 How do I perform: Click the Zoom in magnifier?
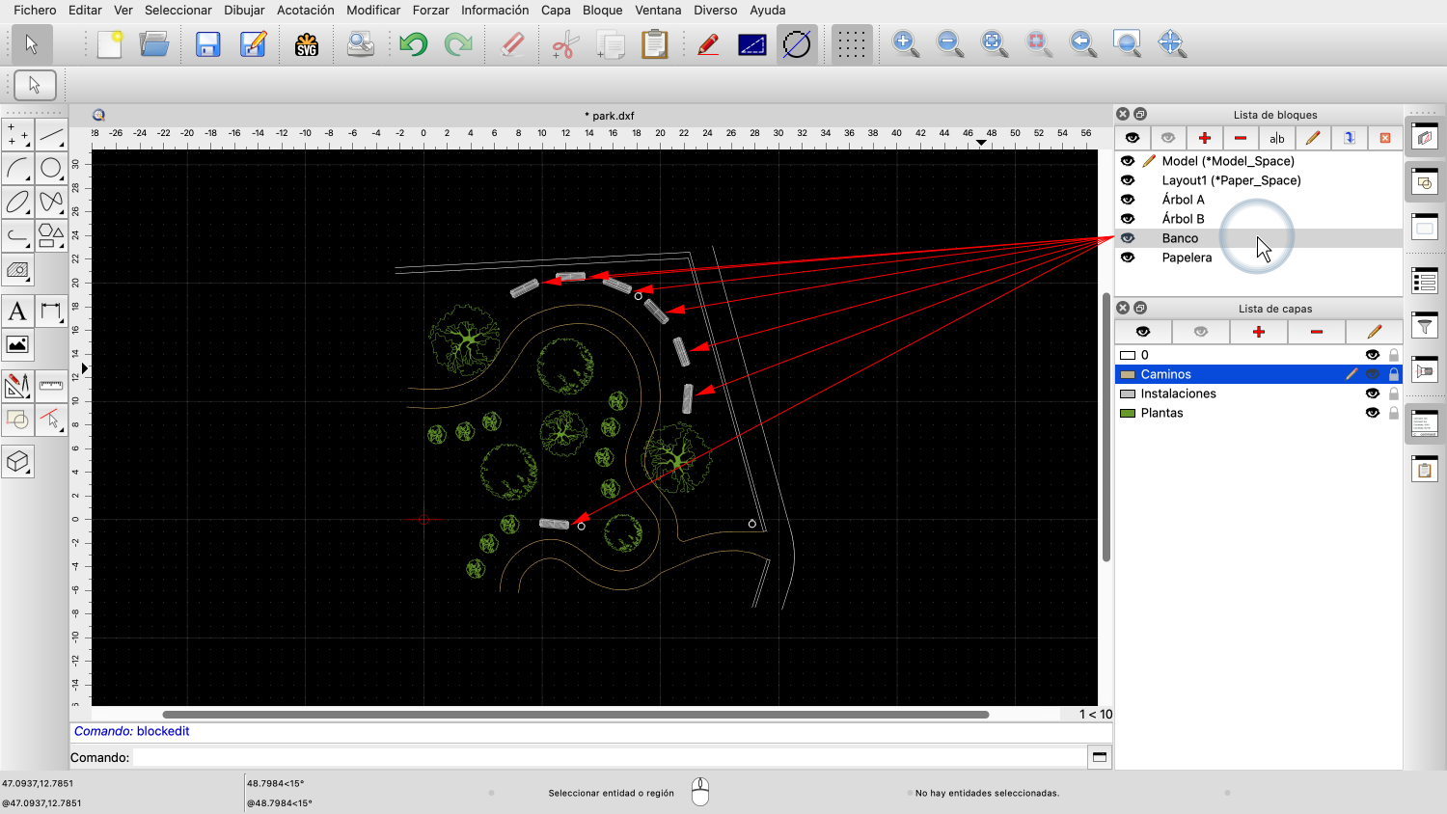pyautogui.click(x=905, y=43)
